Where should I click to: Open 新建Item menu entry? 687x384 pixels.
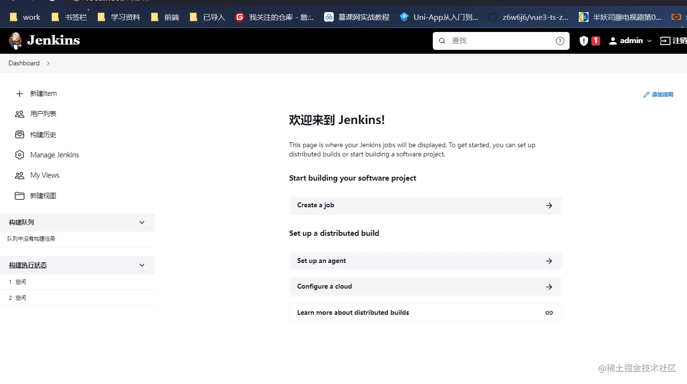pyautogui.click(x=43, y=93)
